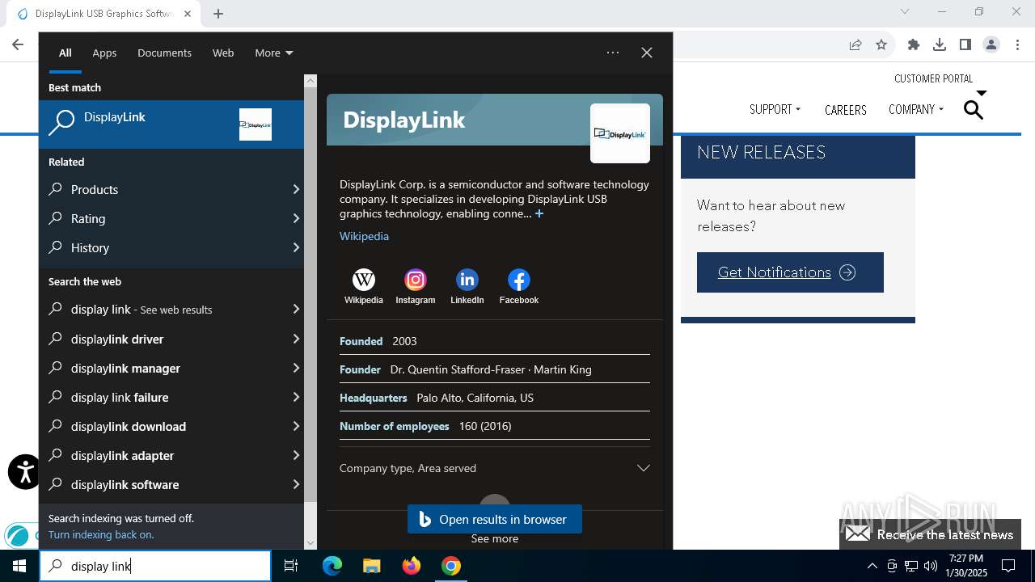The height and width of the screenshot is (582, 1035).
Task: Select the displaylink manager web suggestion
Action: point(171,368)
